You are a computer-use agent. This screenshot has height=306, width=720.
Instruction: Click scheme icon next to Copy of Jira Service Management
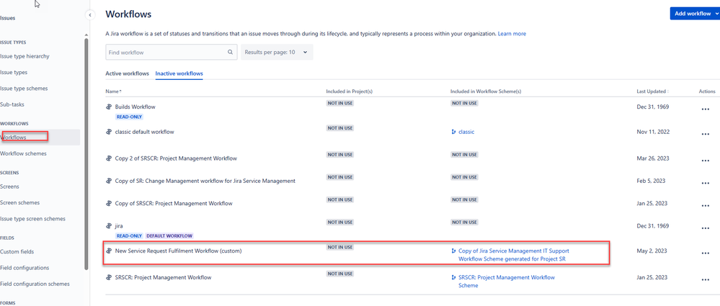(453, 251)
